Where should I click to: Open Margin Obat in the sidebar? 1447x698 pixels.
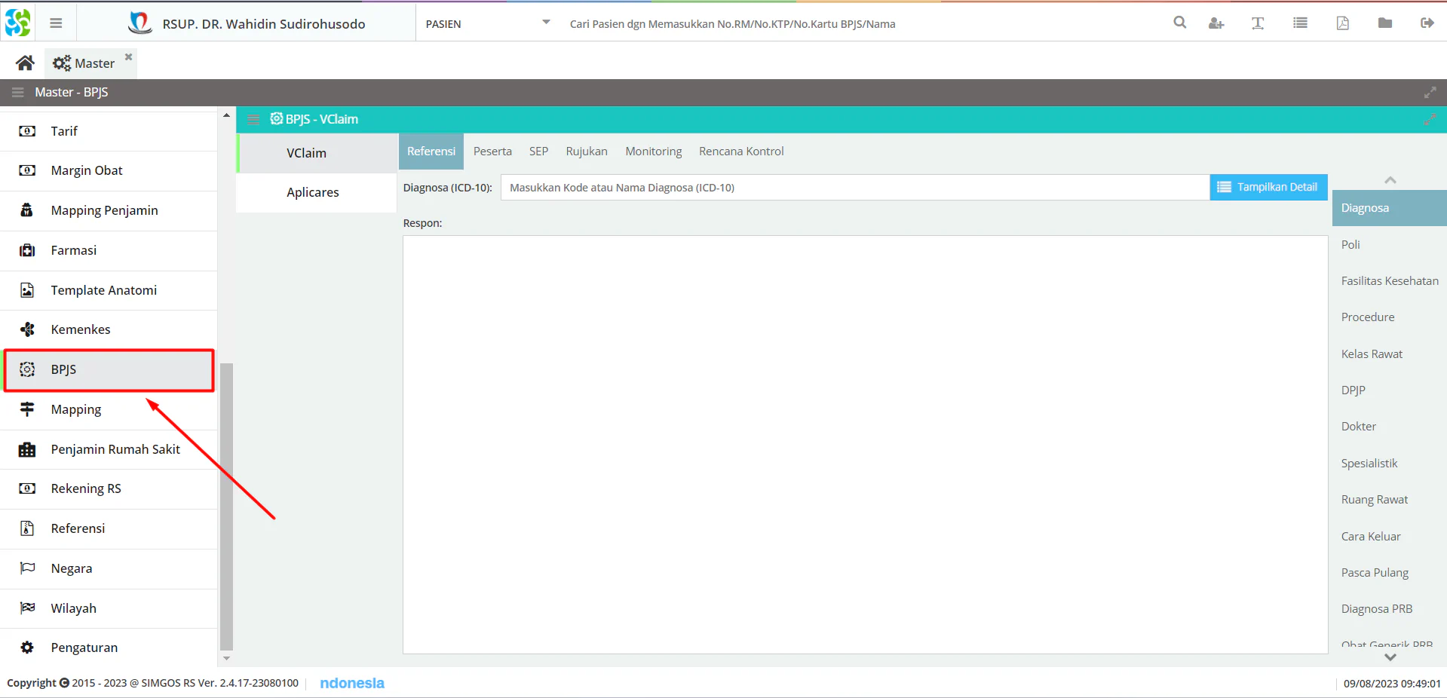109,170
